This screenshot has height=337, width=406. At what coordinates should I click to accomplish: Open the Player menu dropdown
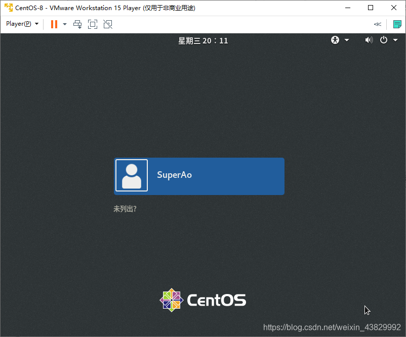(19, 24)
